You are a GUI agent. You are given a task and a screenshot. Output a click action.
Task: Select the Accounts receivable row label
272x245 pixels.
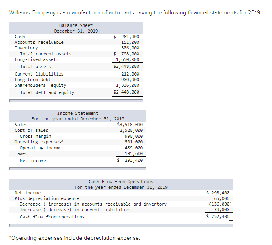(x=39, y=42)
